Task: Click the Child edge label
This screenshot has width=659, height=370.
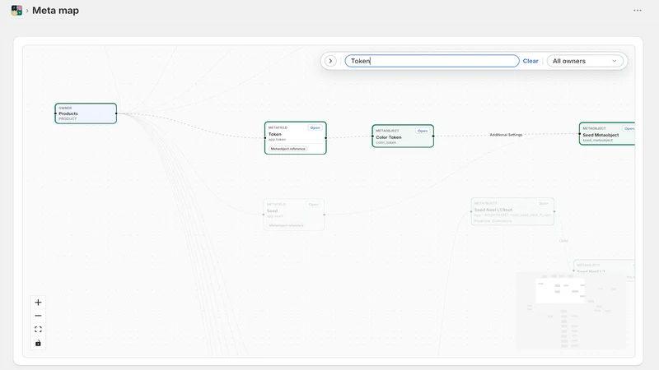Action: [x=563, y=241]
